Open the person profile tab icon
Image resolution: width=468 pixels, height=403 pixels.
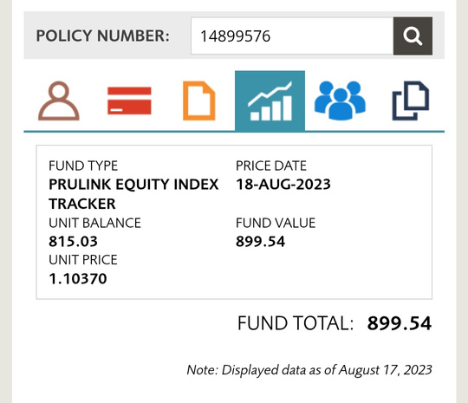(x=59, y=101)
